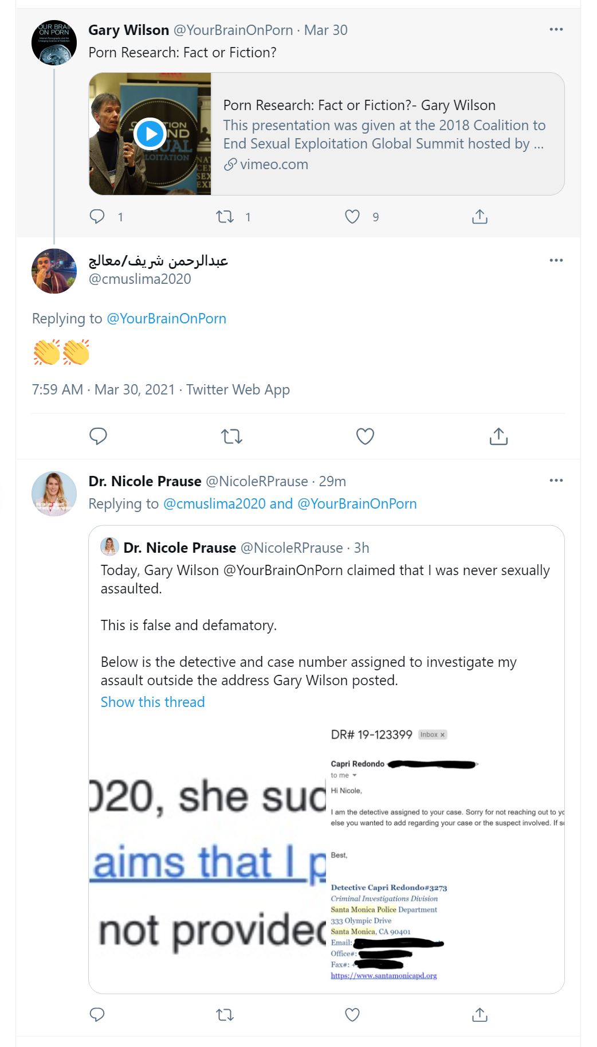Play the Porn Research vimeo video
The image size is (597, 1047).
click(x=150, y=134)
